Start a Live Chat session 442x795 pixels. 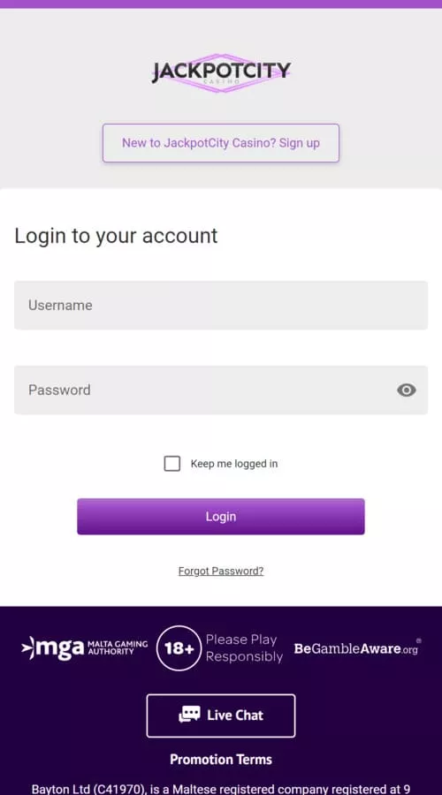[x=221, y=715]
